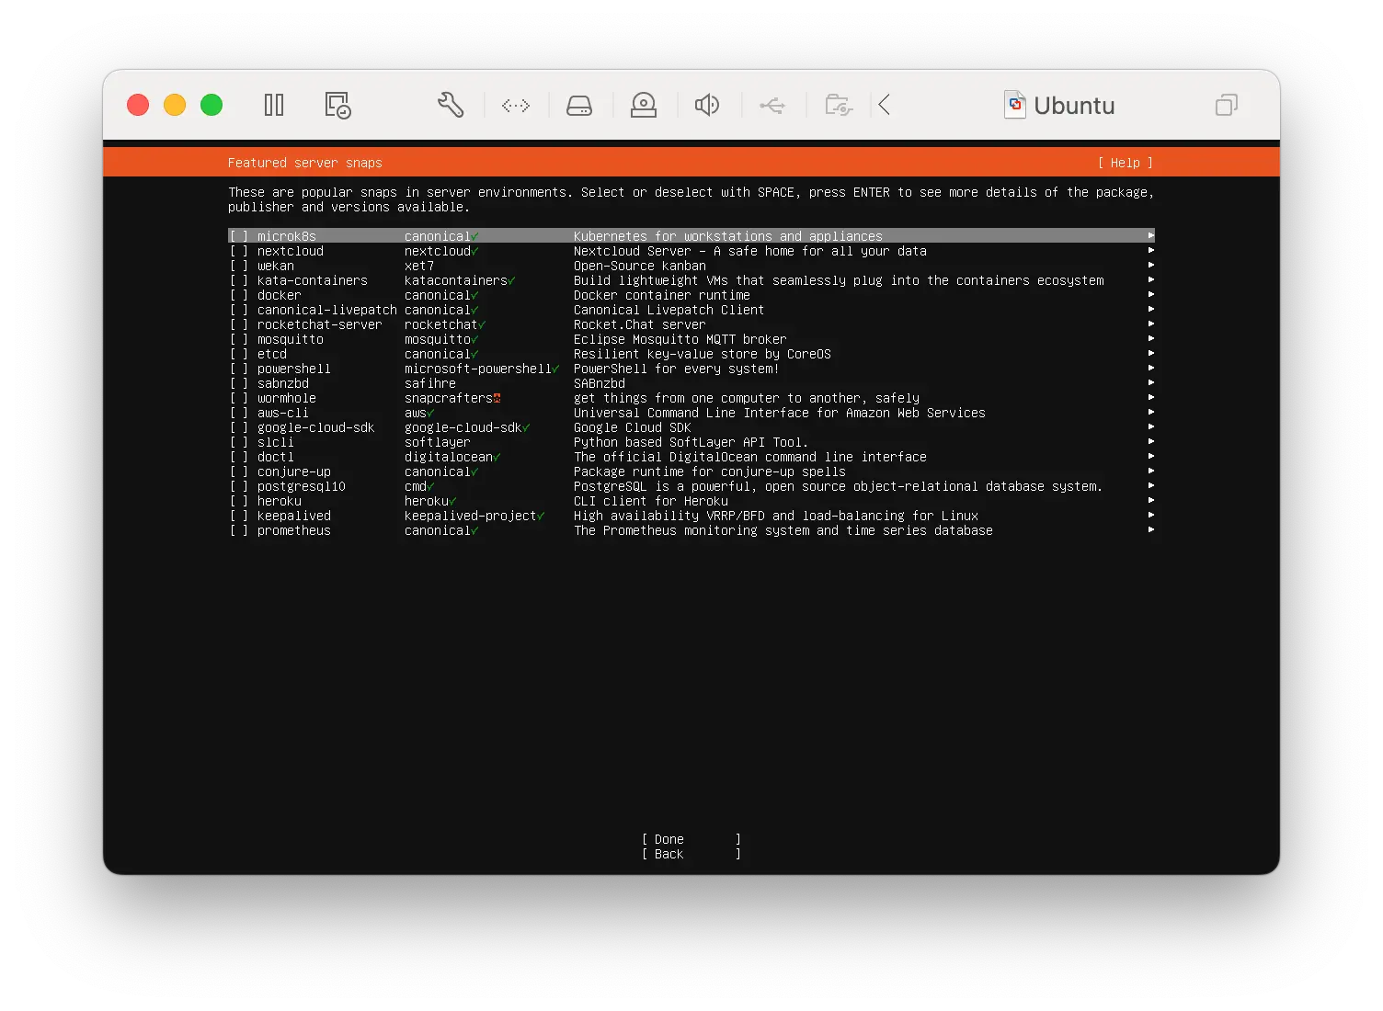Click 'Featured server snaps' header title
The height and width of the screenshot is (1011, 1383).
coord(305,163)
